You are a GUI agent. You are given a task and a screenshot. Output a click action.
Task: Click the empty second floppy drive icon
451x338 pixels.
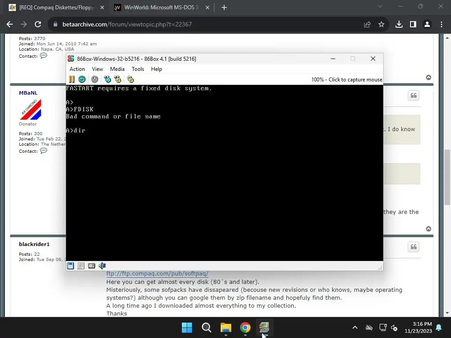81,266
